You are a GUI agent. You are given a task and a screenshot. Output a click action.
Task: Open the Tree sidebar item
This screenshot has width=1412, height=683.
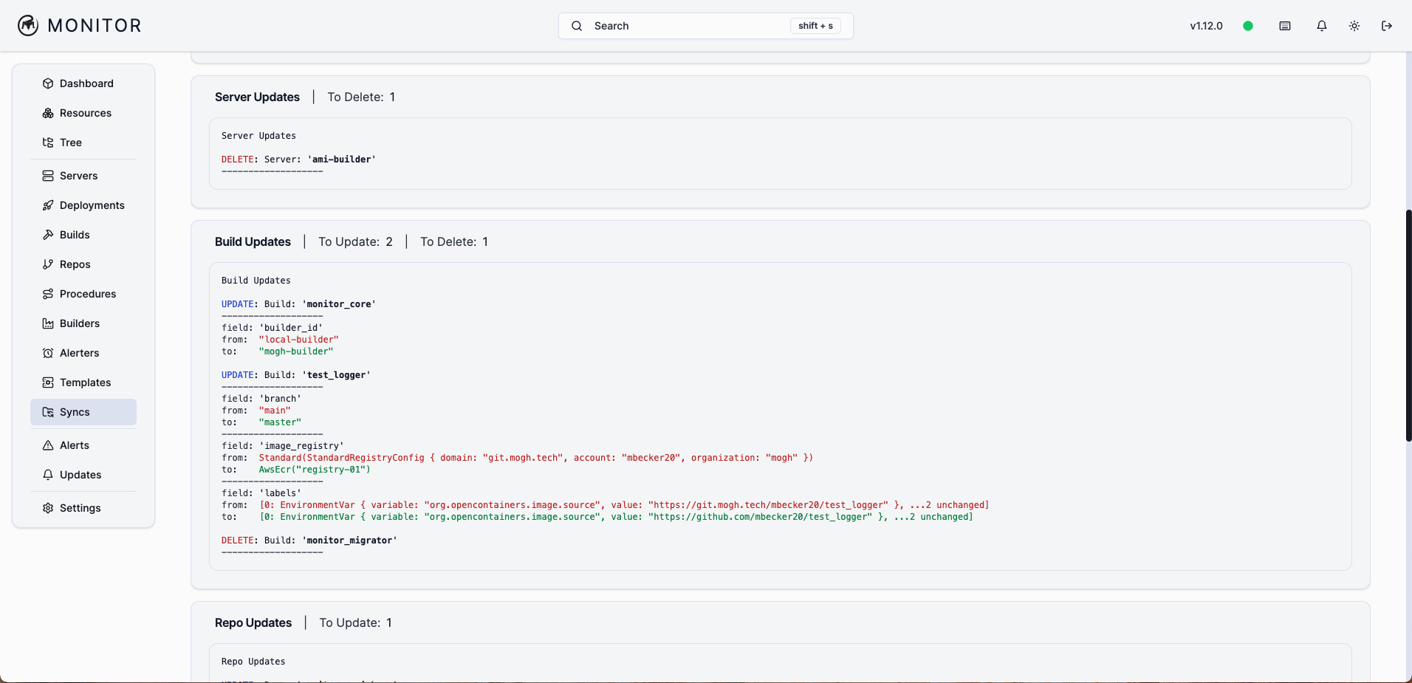click(x=83, y=143)
